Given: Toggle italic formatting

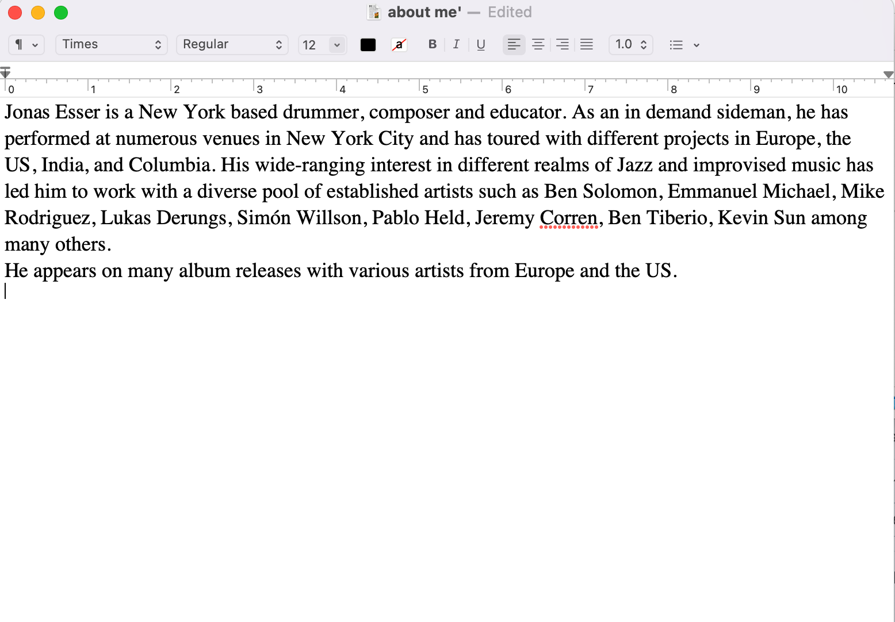Looking at the screenshot, I should (456, 44).
